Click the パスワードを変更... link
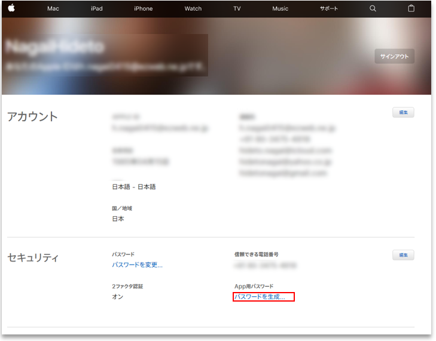436x341 pixels. [137, 265]
